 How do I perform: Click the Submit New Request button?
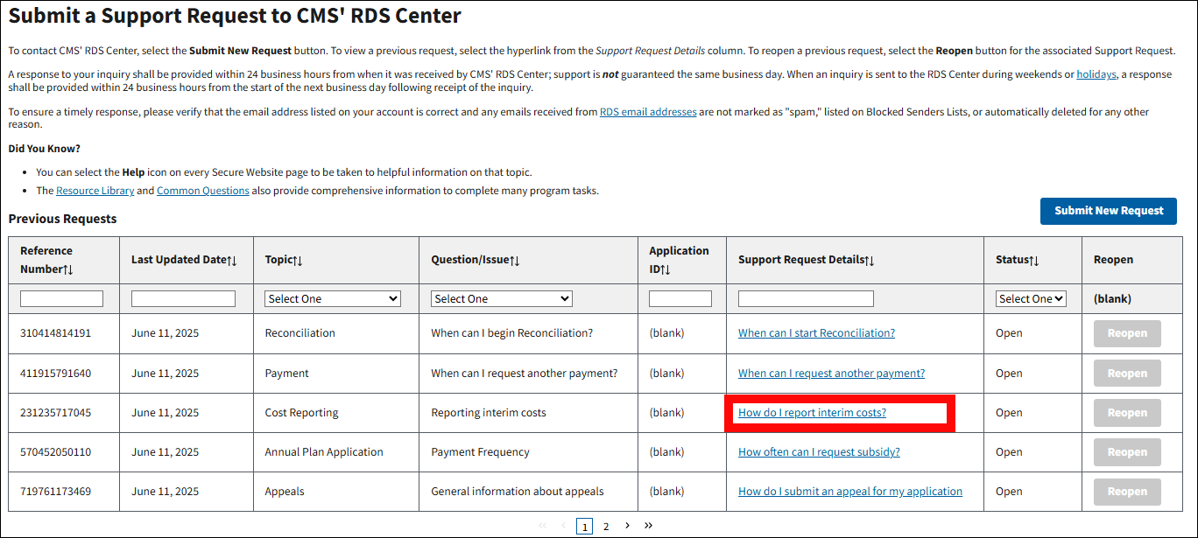click(1108, 211)
